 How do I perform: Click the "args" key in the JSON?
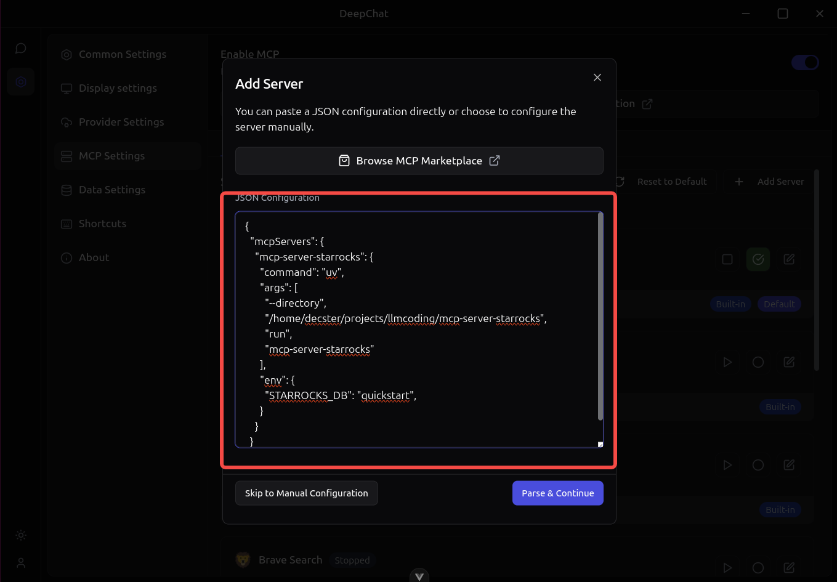tap(275, 288)
